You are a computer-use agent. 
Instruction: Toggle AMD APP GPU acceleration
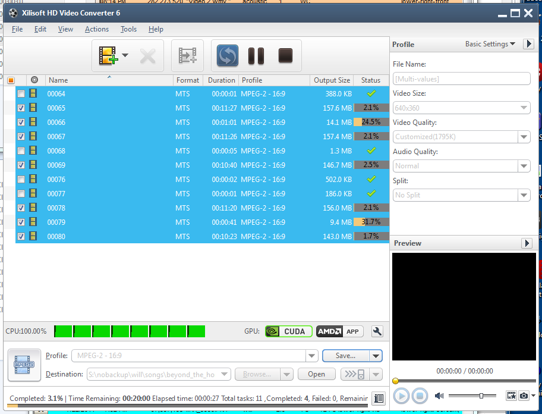[339, 331]
